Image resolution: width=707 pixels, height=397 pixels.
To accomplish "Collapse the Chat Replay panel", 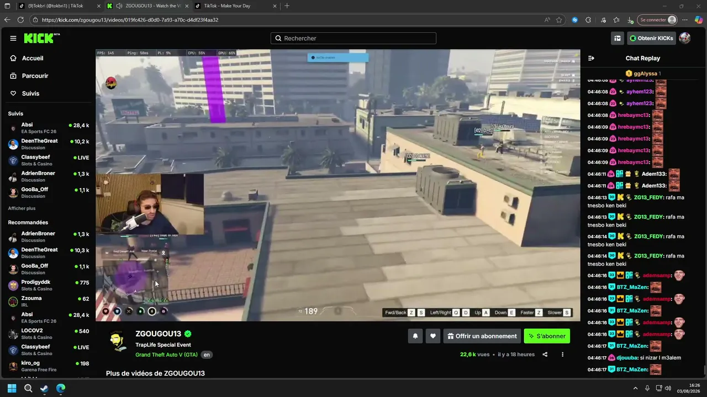I will tap(591, 58).
